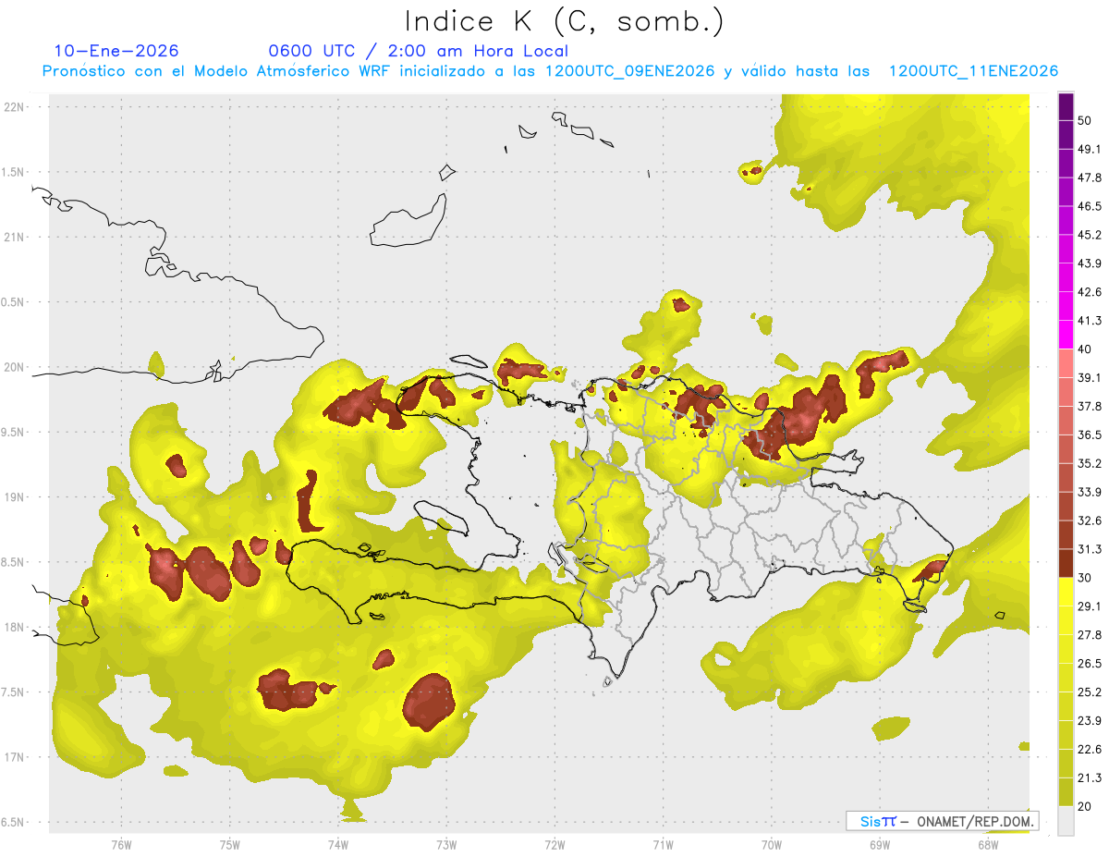Click the latitude label '19N'
This screenshot has width=1109, height=857.
click(x=13, y=497)
